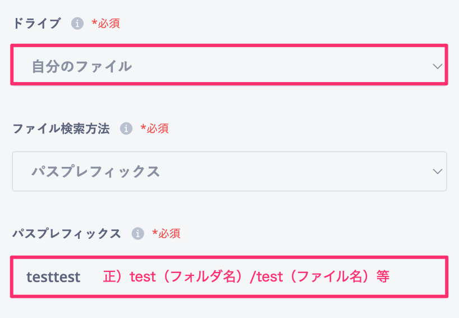Show info icon help for パスプレフィックス field label
This screenshot has height=318, width=459.
pyautogui.click(x=137, y=234)
